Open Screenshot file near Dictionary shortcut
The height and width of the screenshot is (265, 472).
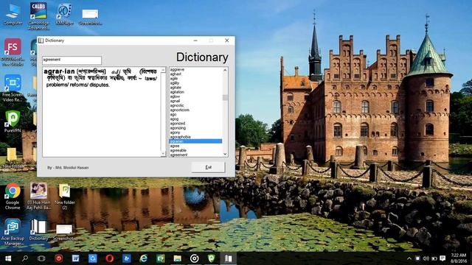coord(64,233)
